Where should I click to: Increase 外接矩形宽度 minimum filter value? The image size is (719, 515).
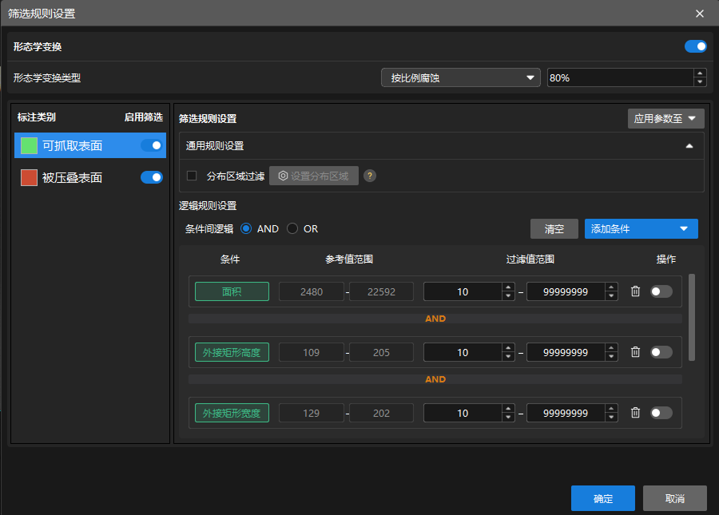[508, 409]
